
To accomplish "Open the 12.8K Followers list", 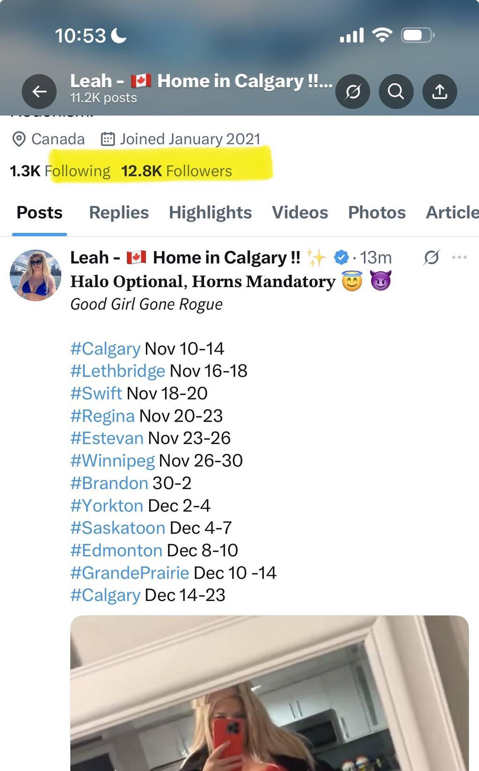I will pos(176,171).
